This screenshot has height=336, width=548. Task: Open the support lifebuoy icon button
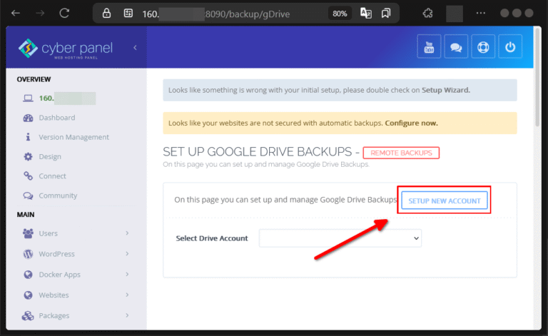pyautogui.click(x=483, y=46)
